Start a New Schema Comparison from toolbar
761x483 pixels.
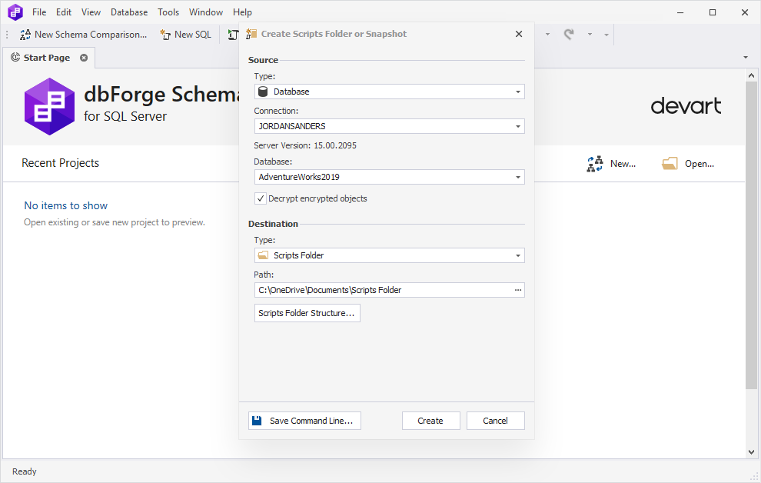(83, 35)
